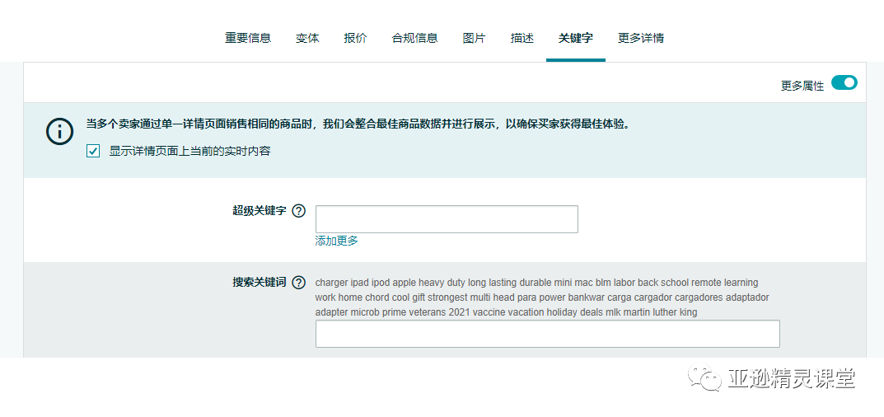This screenshot has height=417, width=884.
Task: Open the 更多详情 tab
Action: pyautogui.click(x=641, y=39)
